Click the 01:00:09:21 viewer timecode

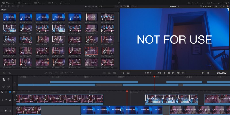tap(222, 73)
